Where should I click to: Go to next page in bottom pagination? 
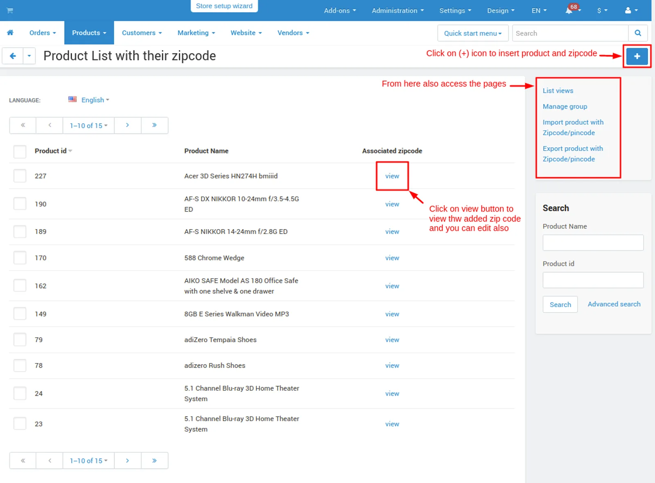[128, 460]
